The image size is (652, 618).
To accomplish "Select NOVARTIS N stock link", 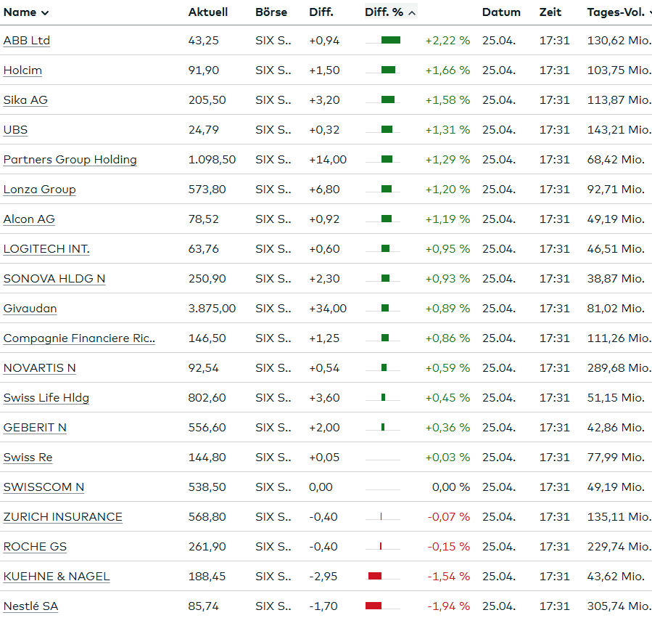I will [x=39, y=368].
